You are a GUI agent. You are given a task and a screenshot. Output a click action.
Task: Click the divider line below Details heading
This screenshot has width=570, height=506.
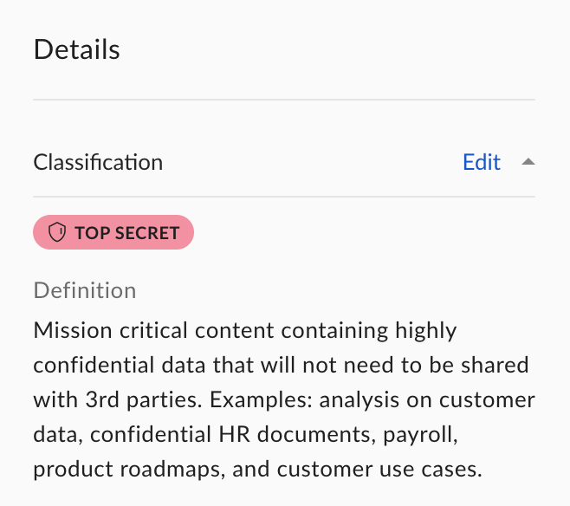284,100
